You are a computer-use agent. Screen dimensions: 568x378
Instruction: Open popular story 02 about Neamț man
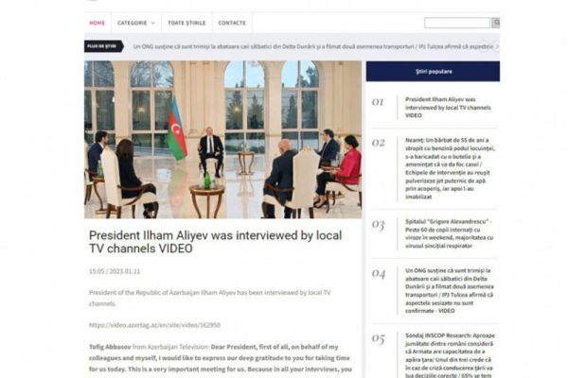[450, 168]
